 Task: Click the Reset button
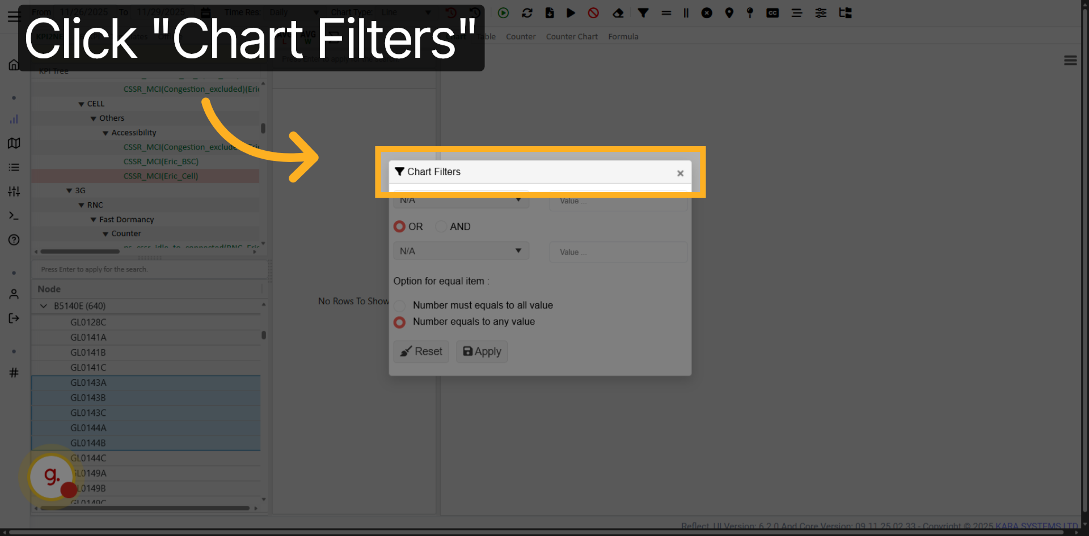pos(421,351)
